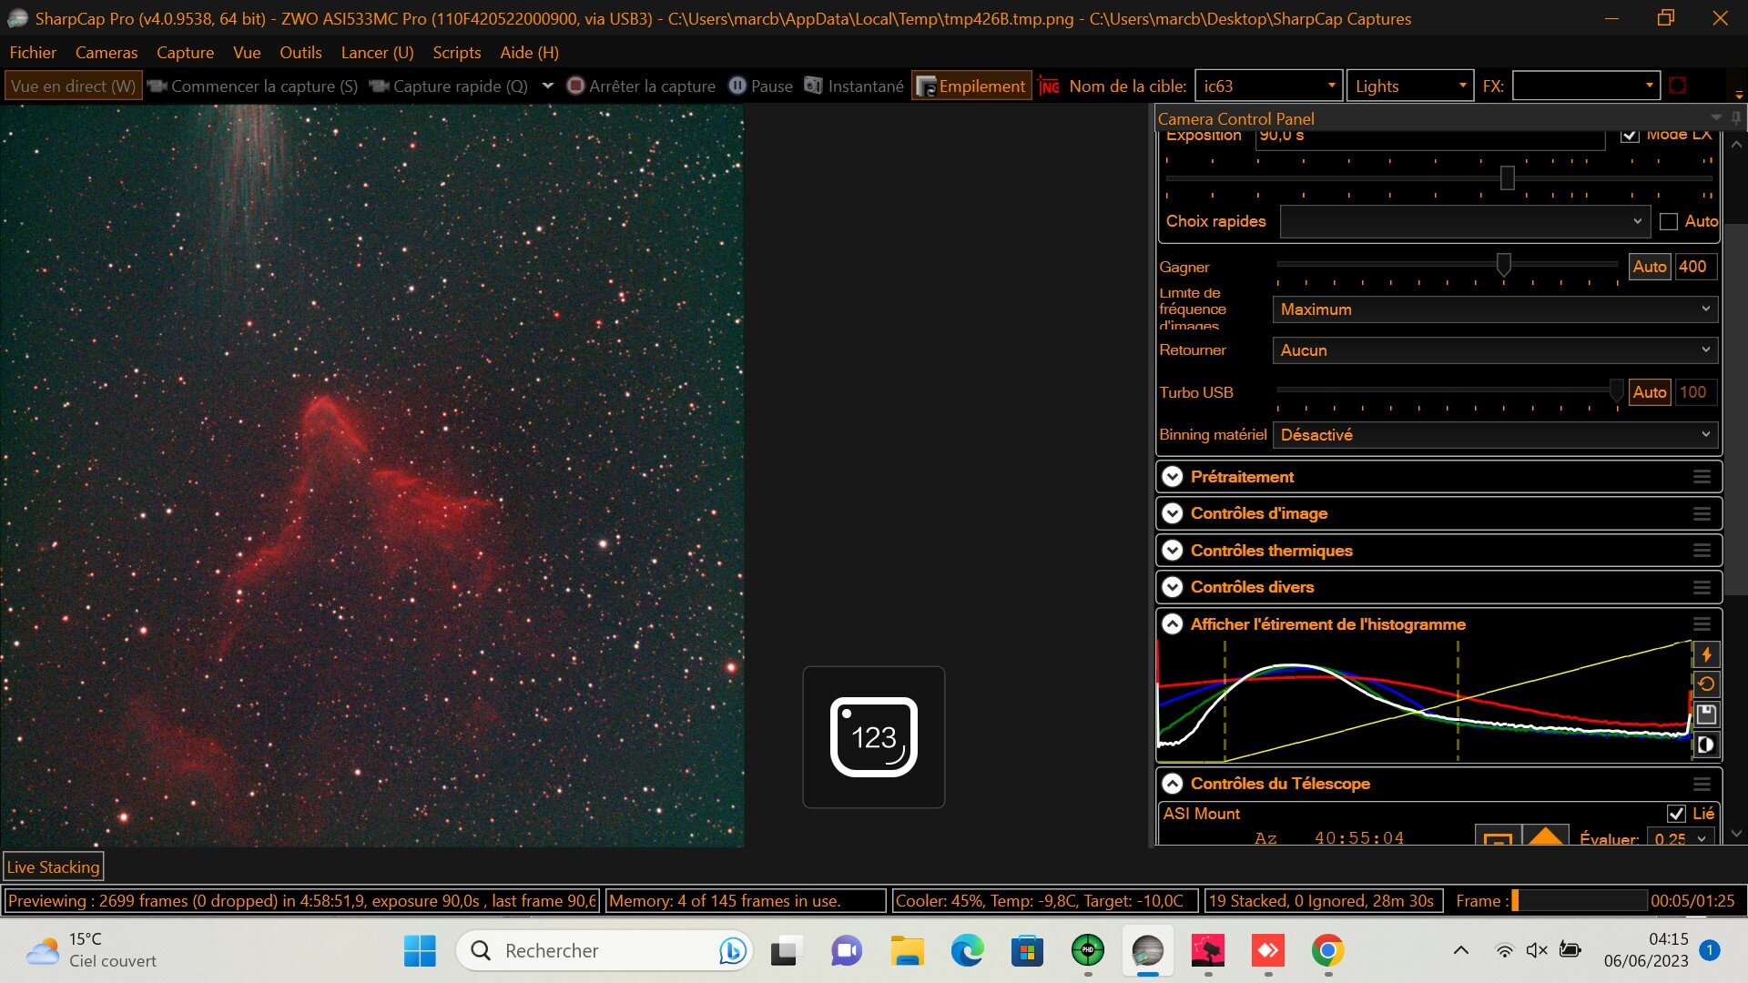Screen dimensions: 1748x983
Task: Click the Empilement button
Action: [x=971, y=86]
